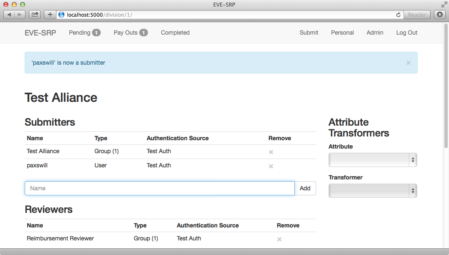The image size is (449, 255).
Task: Reload the page with the refresh icon
Action: 398,15
